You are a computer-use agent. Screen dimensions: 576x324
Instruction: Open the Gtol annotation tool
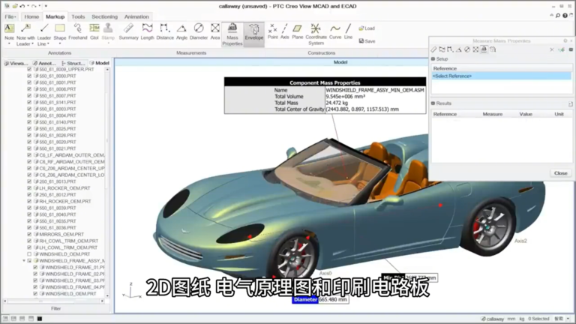click(x=94, y=31)
